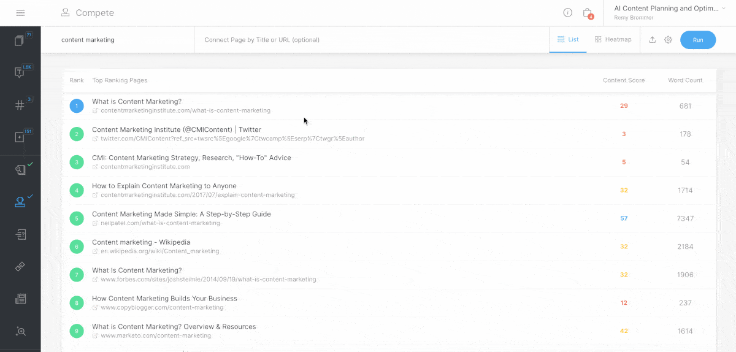Click word count 1906 for Forbes page
Image resolution: width=736 pixels, height=352 pixels.
point(685,275)
